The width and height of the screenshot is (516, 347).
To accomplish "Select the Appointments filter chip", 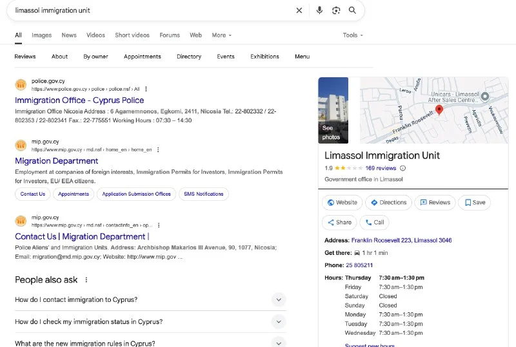I will coord(142,57).
